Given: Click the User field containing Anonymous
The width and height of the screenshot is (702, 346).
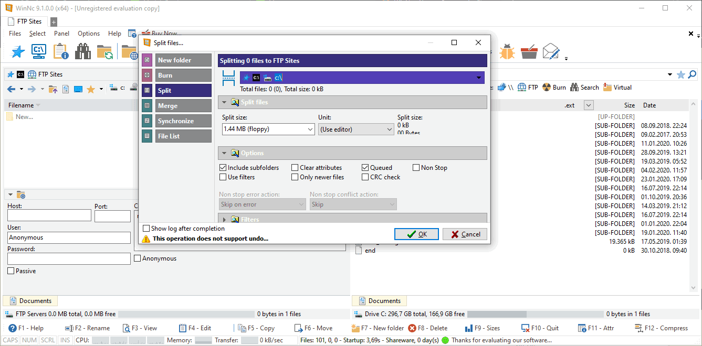Looking at the screenshot, I should [x=69, y=237].
